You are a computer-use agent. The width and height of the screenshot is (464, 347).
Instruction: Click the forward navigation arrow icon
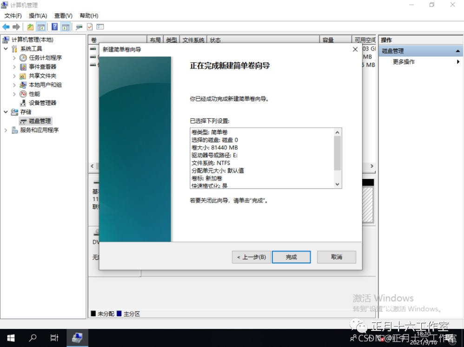pyautogui.click(x=16, y=26)
